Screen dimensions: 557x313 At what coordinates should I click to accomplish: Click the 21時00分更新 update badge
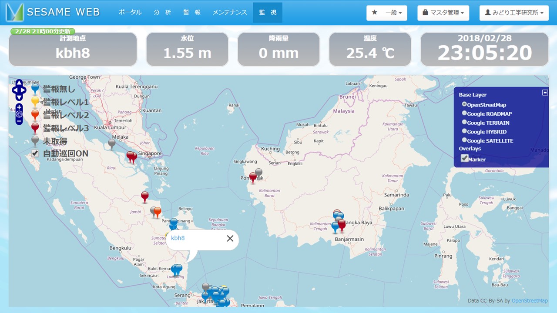tap(42, 31)
